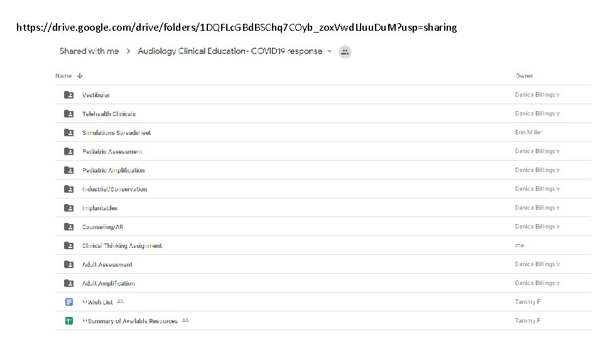Screen dimensions: 603x339
Task: Click the Pediatric Amplification folder icon
Action: pos(69,170)
